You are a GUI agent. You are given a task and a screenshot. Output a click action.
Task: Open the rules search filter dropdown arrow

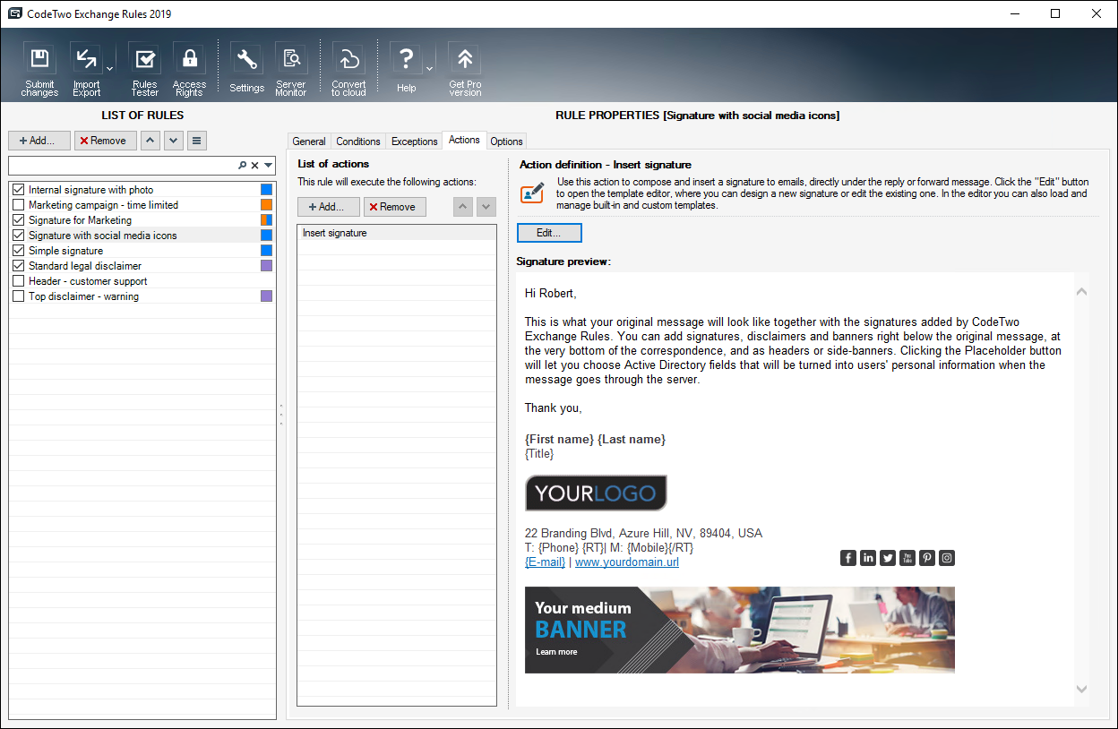(268, 166)
